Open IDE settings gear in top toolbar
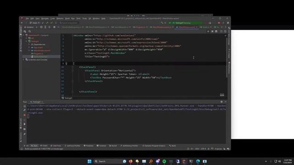The width and height of the screenshot is (294, 165). coord(228,23)
